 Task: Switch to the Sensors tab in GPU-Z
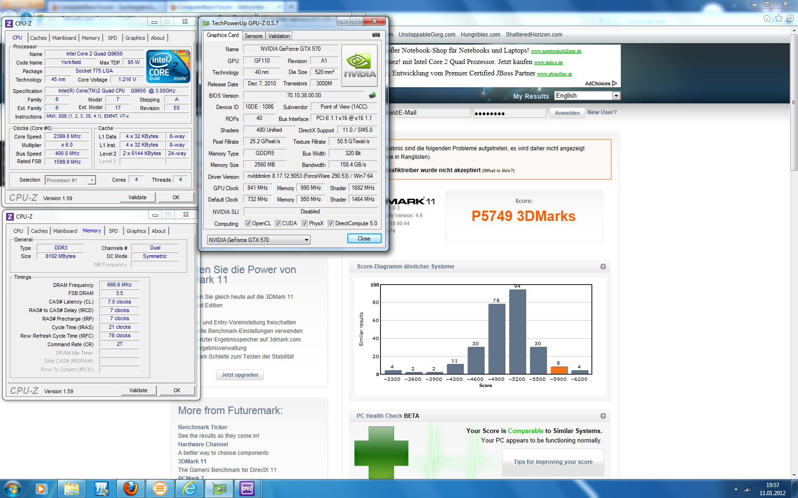(253, 36)
